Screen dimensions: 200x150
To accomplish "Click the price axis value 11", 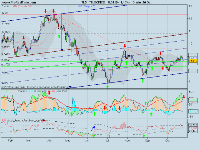I will click(190, 31).
